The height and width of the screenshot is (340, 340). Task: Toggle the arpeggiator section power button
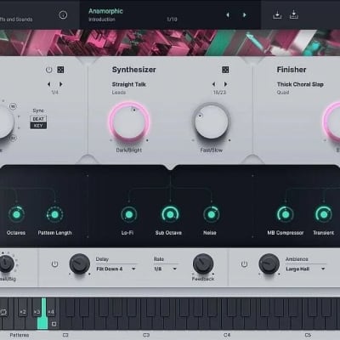tap(48, 70)
